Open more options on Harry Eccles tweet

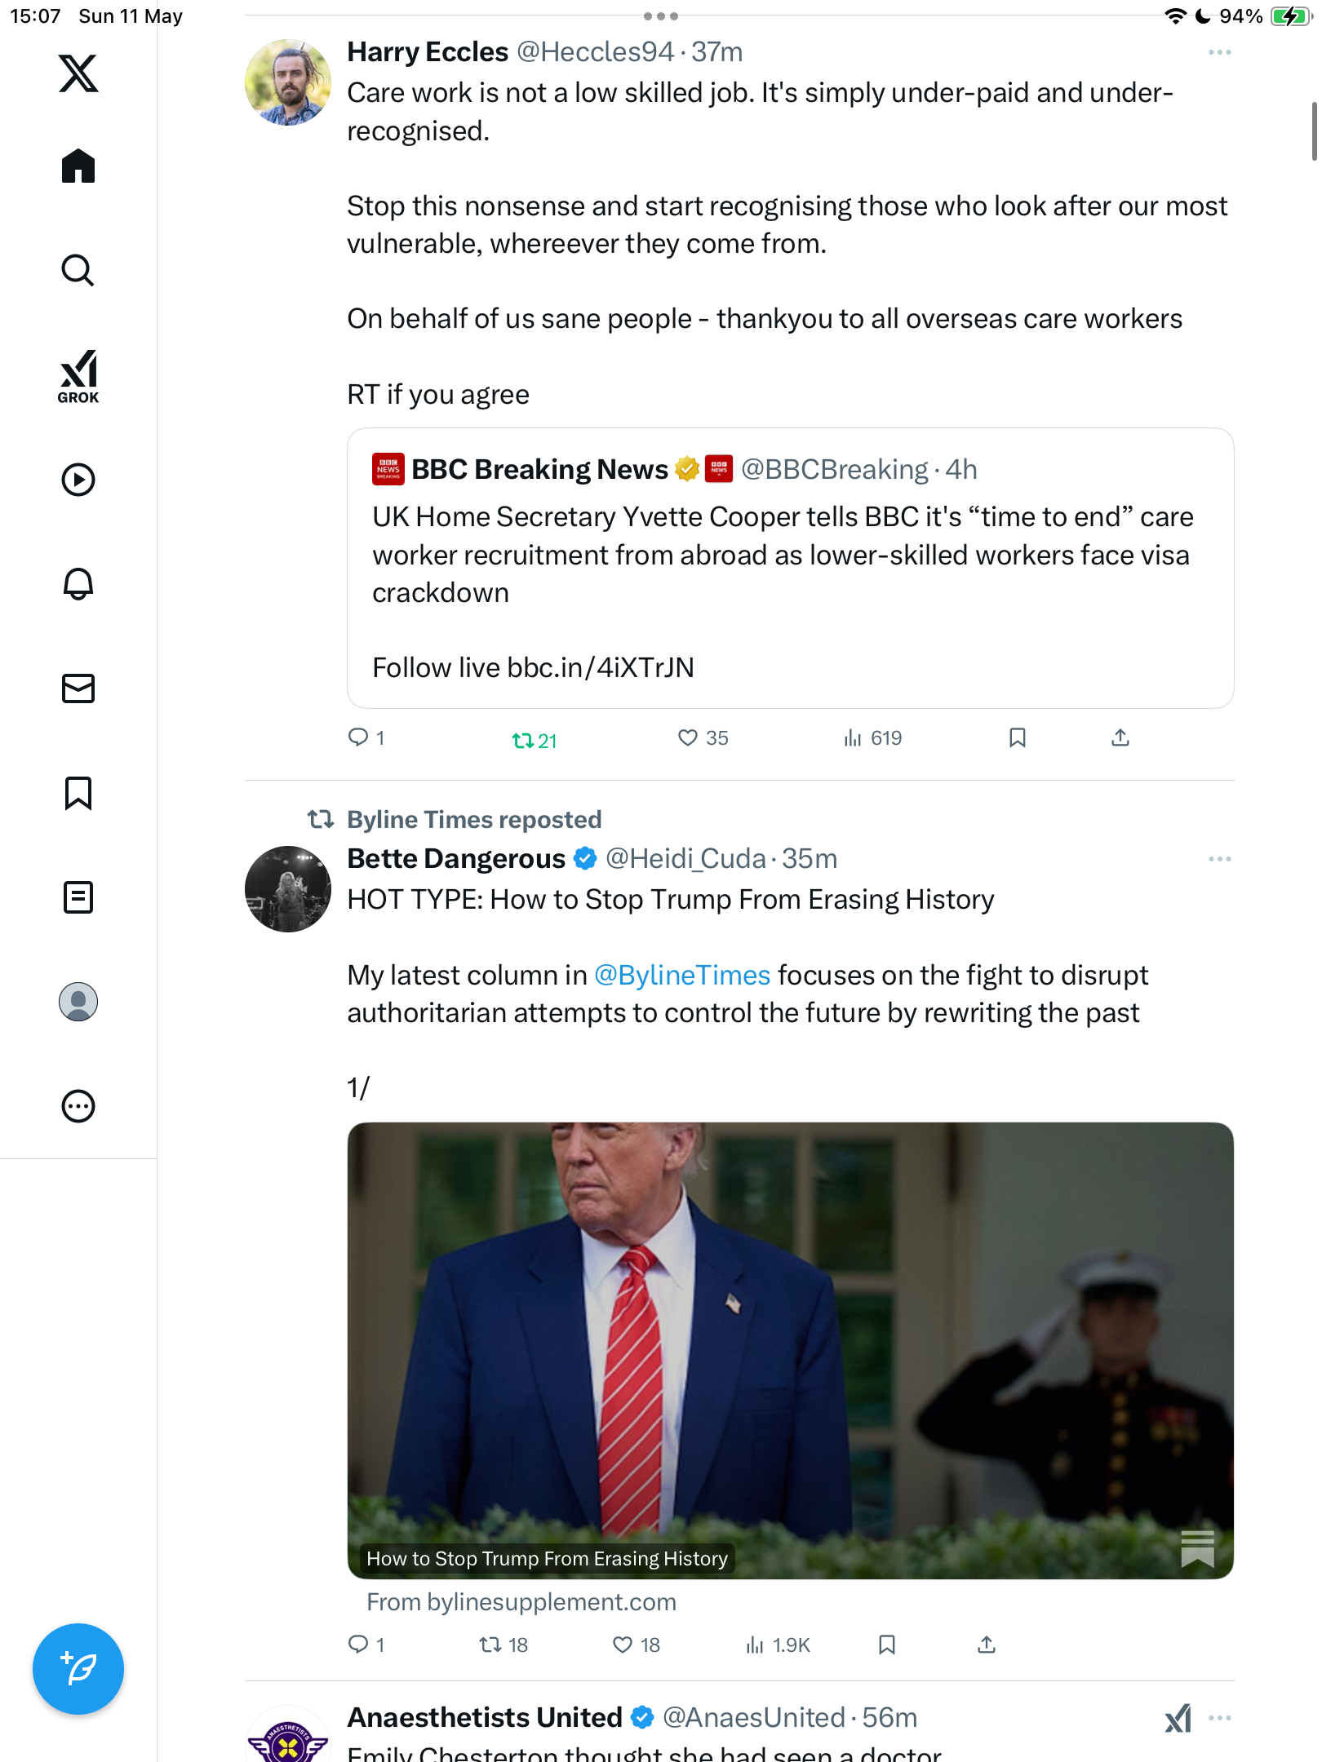tap(1219, 52)
